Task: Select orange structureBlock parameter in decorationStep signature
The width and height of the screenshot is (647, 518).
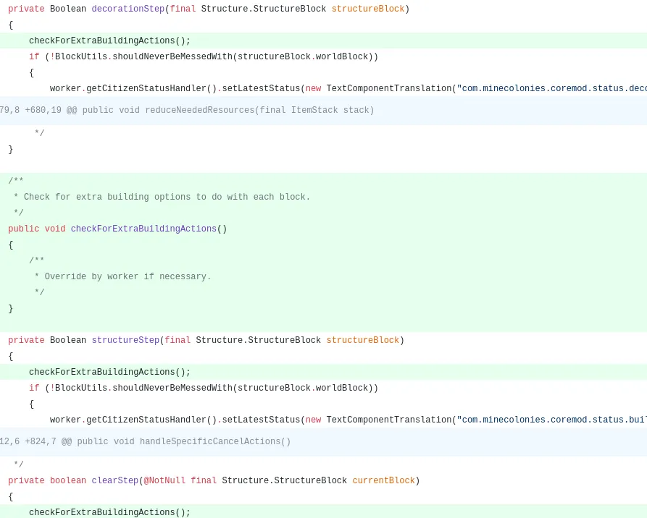Action: coord(368,9)
